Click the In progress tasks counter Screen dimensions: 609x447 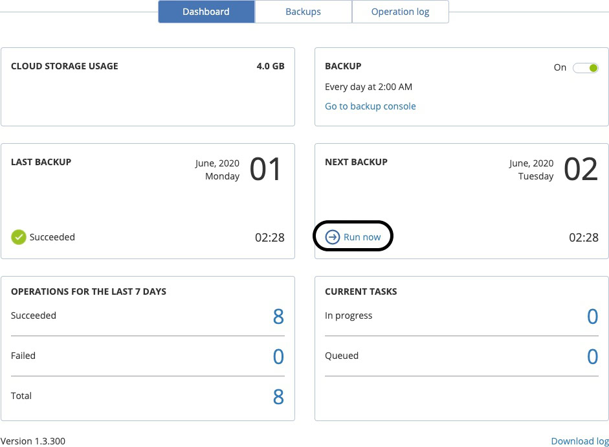pos(593,317)
